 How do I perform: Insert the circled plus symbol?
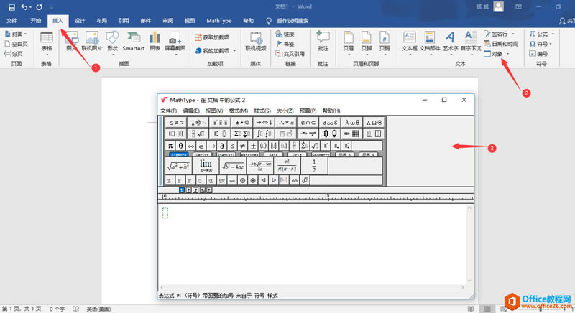(x=253, y=180)
